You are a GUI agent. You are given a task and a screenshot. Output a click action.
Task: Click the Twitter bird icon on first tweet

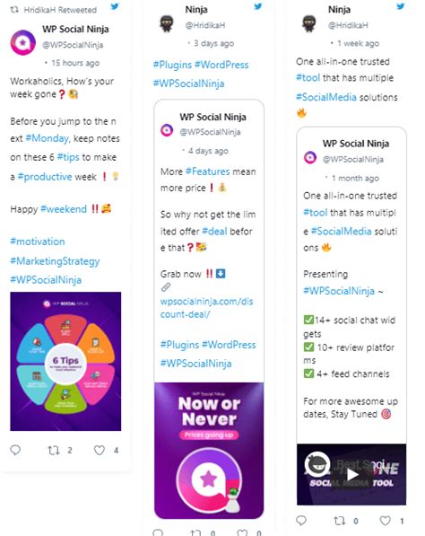pos(115,6)
